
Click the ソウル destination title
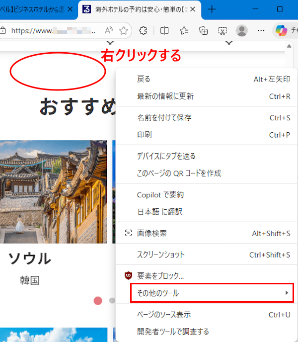coord(30,258)
